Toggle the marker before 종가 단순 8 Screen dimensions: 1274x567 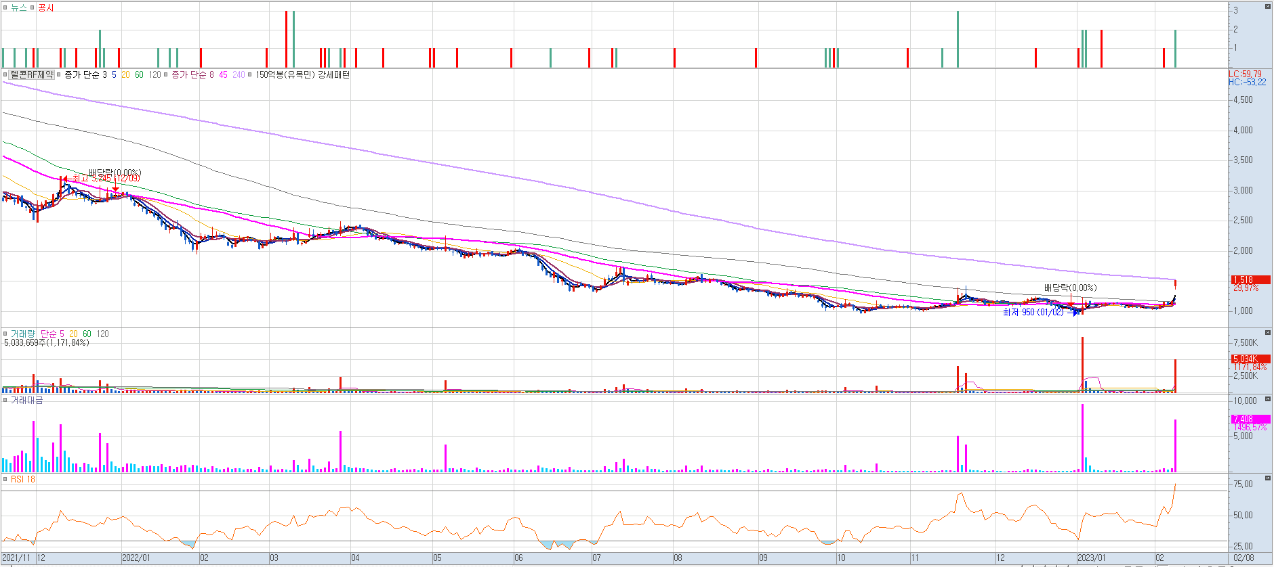[166, 74]
